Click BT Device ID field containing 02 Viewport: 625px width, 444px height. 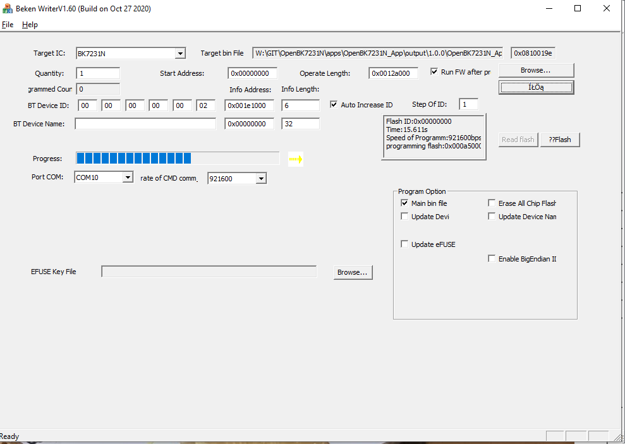coord(205,105)
